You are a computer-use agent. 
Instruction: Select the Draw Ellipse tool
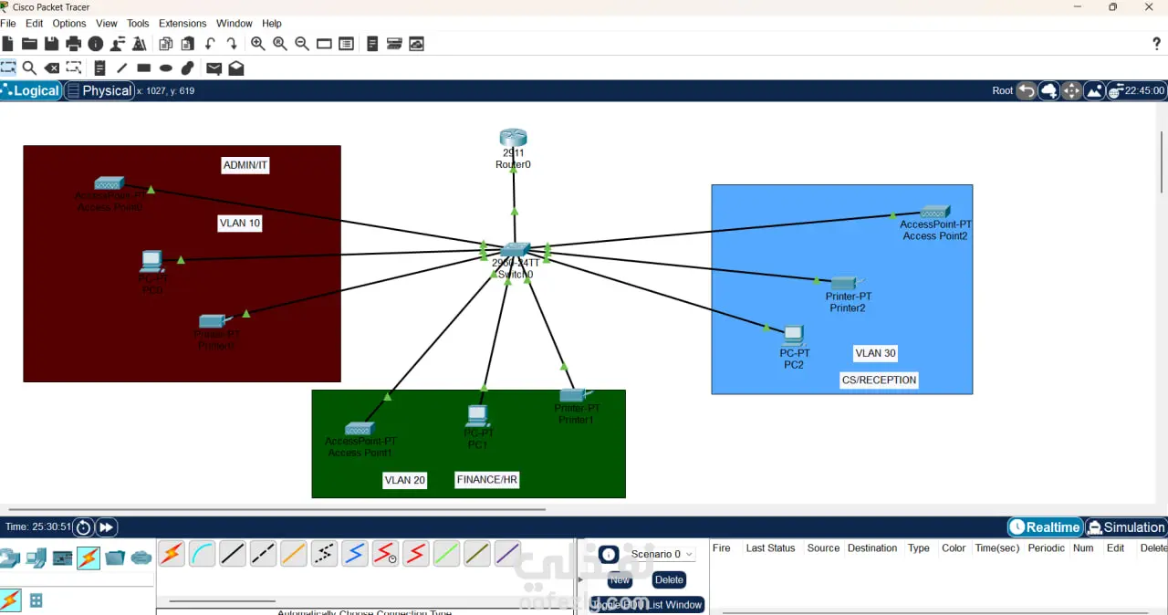click(x=166, y=68)
